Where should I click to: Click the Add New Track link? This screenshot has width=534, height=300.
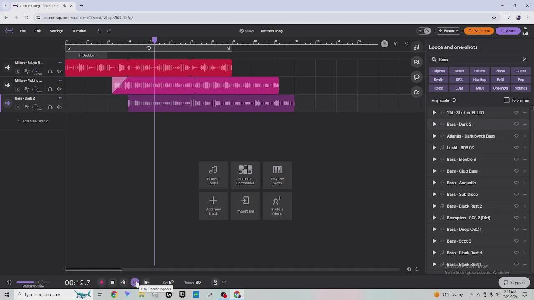pyautogui.click(x=32, y=121)
